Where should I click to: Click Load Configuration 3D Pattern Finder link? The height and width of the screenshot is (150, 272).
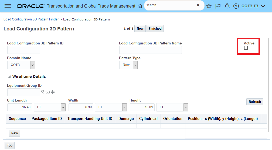click(31, 19)
